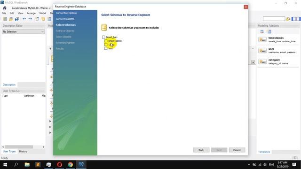Image resolution: width=301 pixels, height=169 pixels.
Task: Click the New Model toolbar icon
Action: tap(5, 19)
